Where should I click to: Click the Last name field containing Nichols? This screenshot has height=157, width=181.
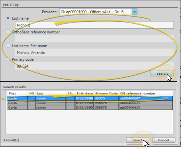94,25
